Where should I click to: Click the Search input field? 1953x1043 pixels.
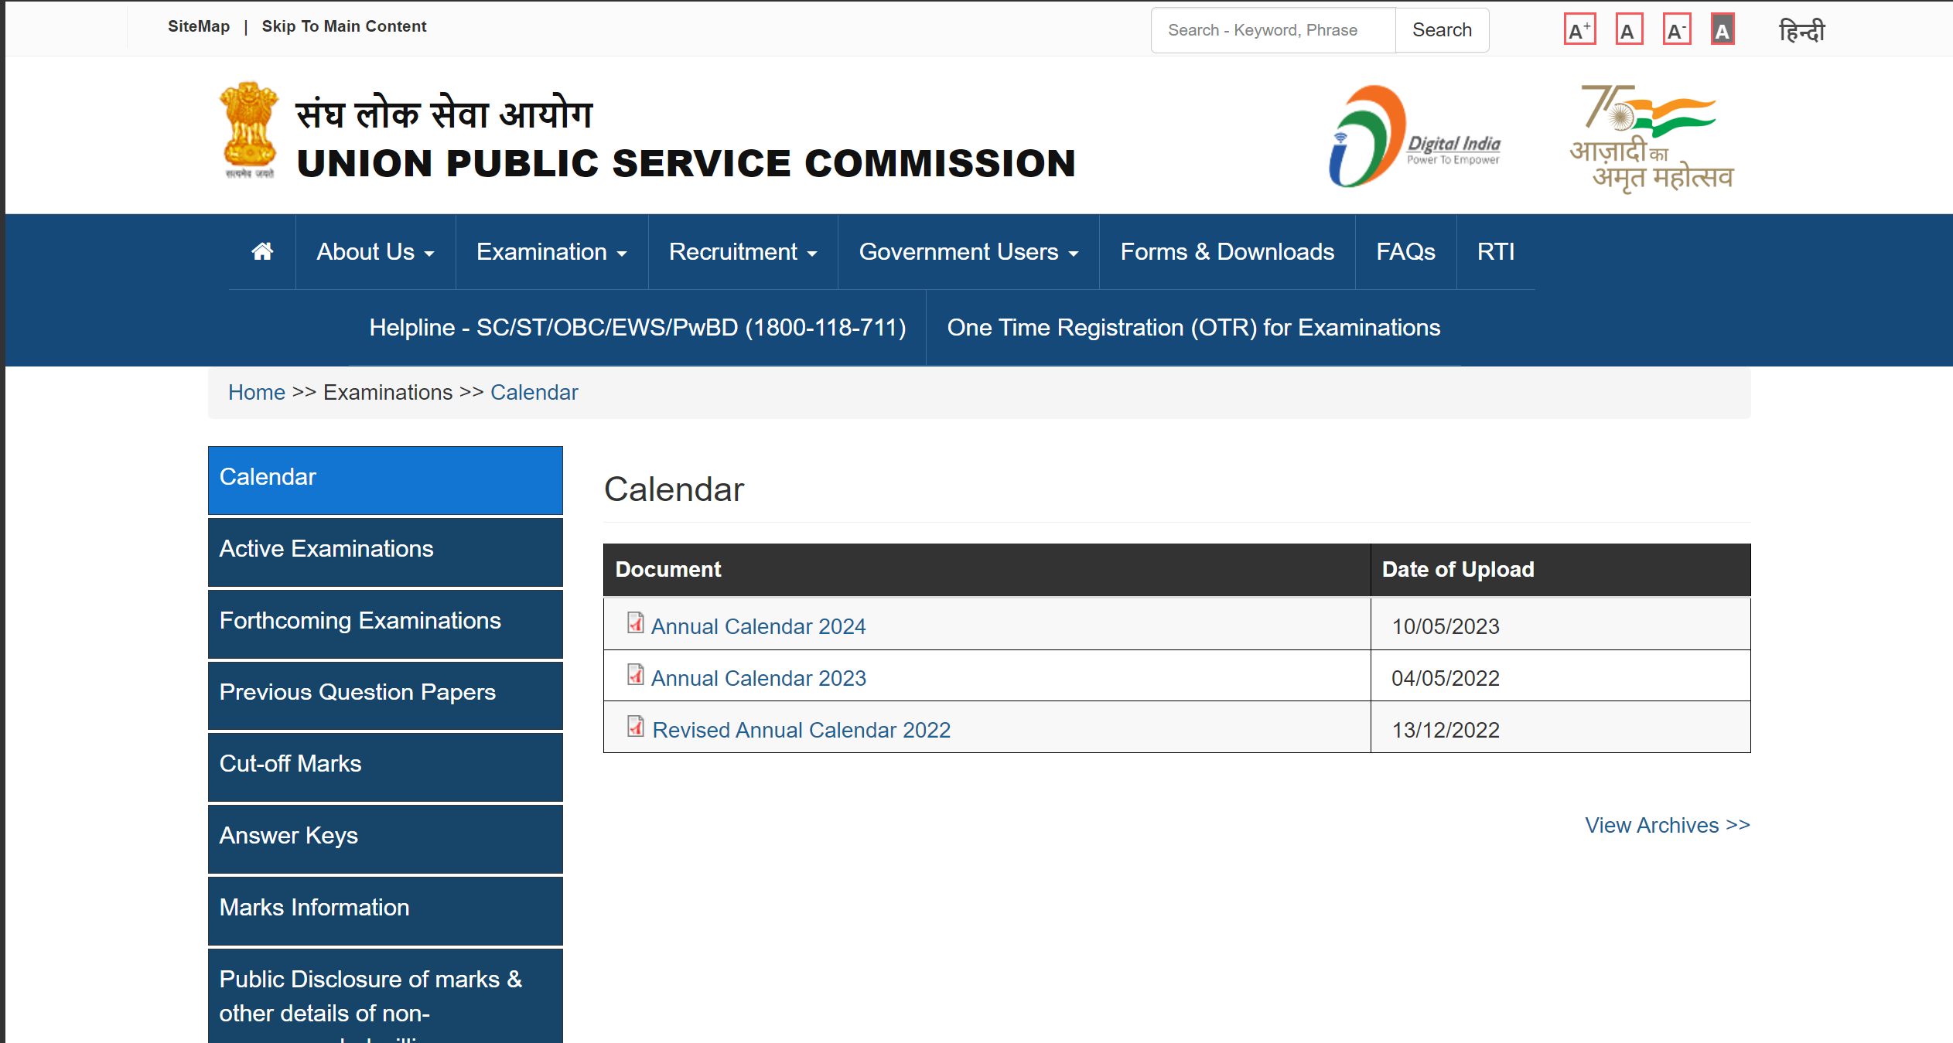click(x=1272, y=29)
